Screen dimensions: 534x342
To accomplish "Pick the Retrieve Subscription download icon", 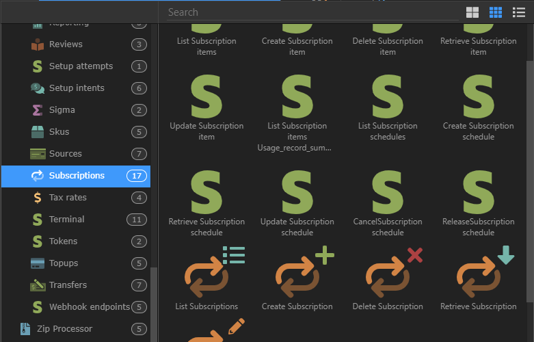I will point(485,272).
